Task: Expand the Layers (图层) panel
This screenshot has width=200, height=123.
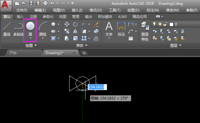Action: [176, 45]
